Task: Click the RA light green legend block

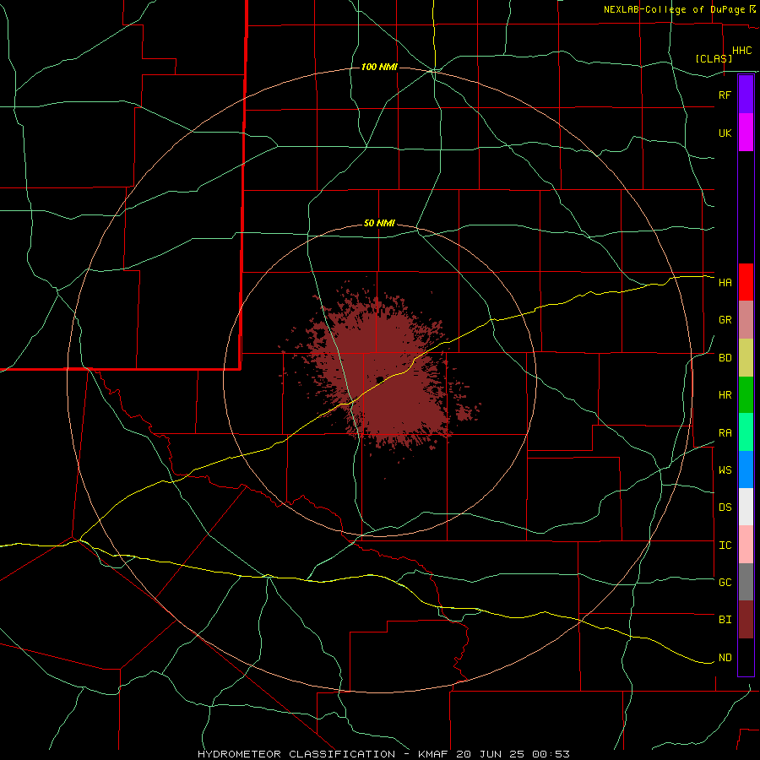Action: [746, 432]
